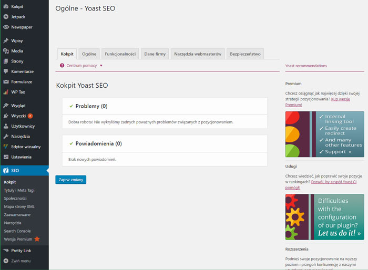The image size is (368, 270).
Task: Click the Centrum pomocy question mark icon
Action: 62,66
